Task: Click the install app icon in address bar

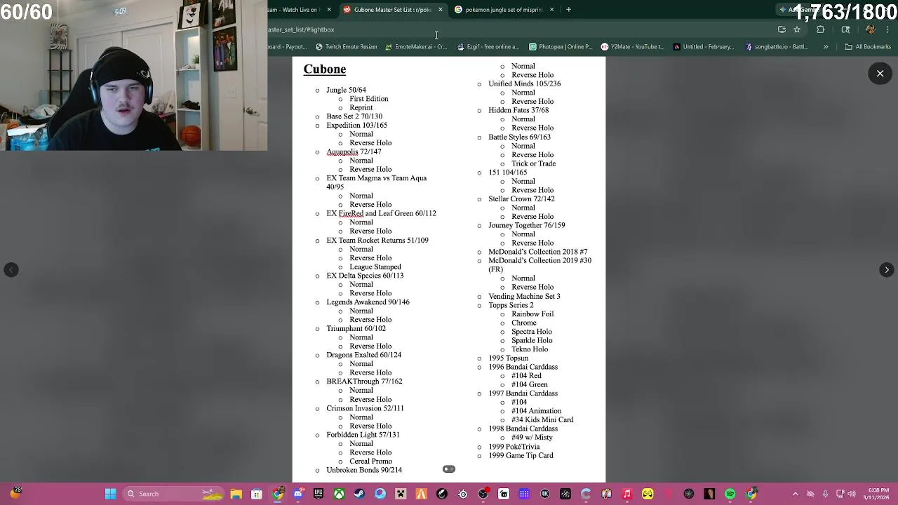Action: pos(782,29)
